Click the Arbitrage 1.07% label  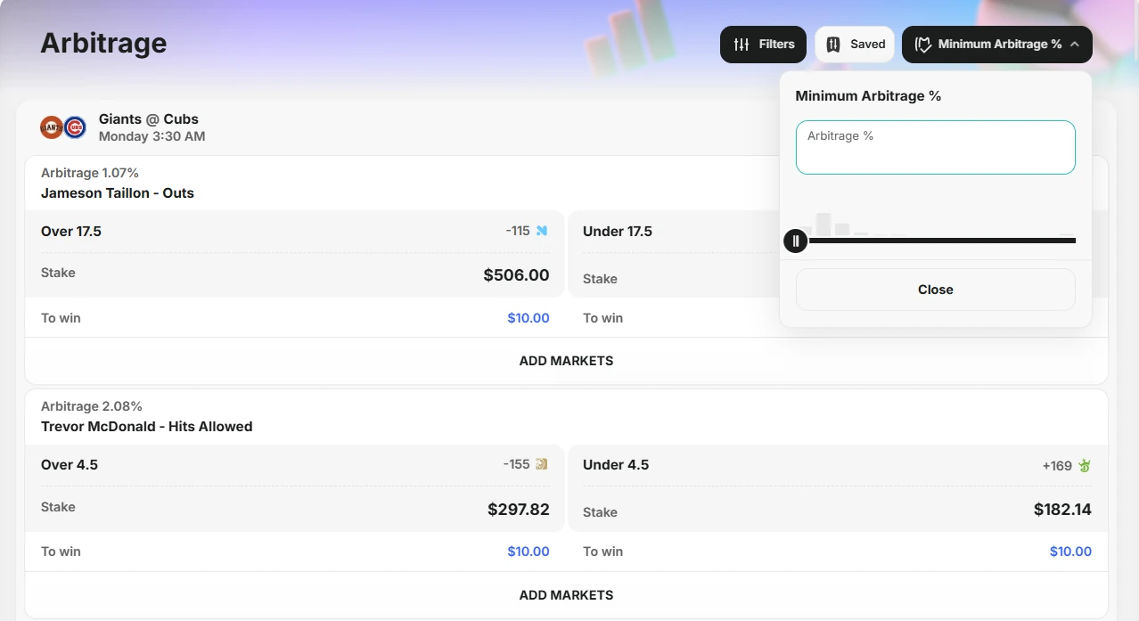pyautogui.click(x=90, y=173)
